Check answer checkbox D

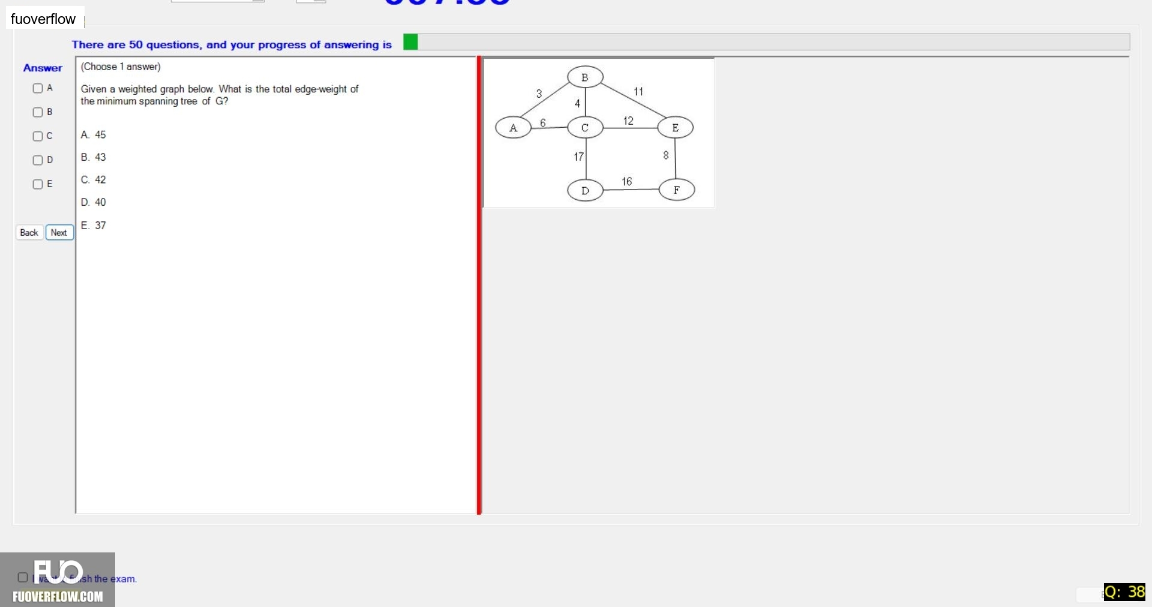tap(38, 160)
